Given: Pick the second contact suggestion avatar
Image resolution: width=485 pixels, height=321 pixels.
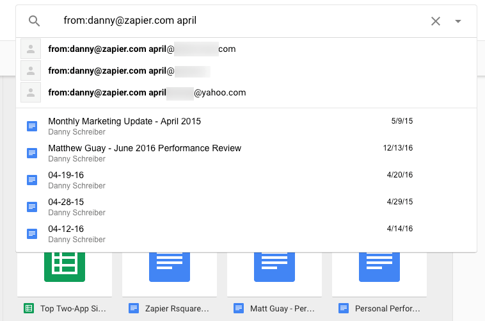Looking at the screenshot, I should pos(31,71).
